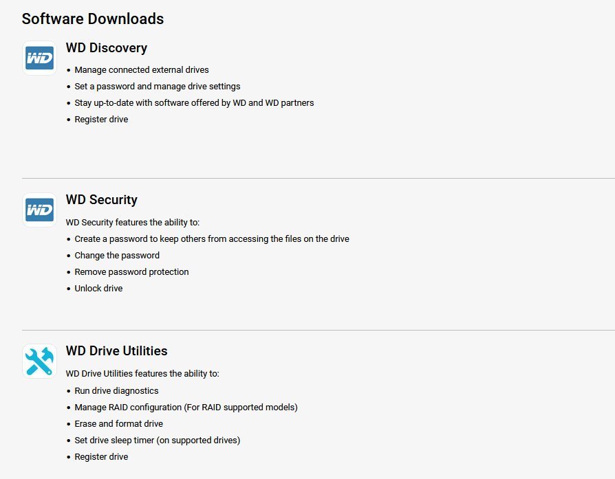Screen dimensions: 615x479
Task: Select the "Erase and format drive" line
Action: tap(118, 424)
